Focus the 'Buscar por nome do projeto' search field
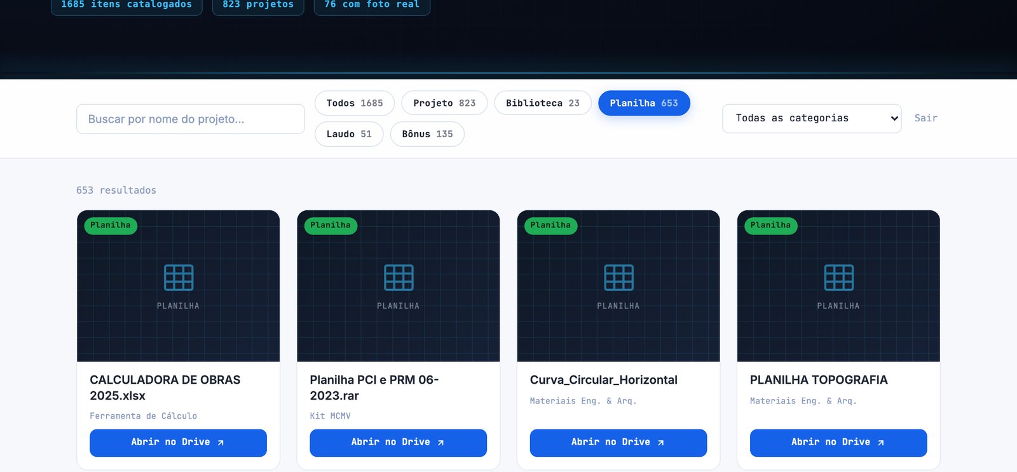The width and height of the screenshot is (1017, 472). 191,119
